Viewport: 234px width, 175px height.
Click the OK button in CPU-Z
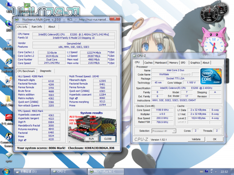[x=215, y=139]
